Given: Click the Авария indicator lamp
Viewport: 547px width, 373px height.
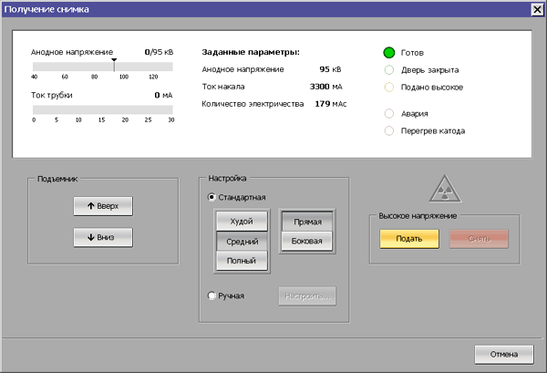Looking at the screenshot, I should pyautogui.click(x=389, y=114).
